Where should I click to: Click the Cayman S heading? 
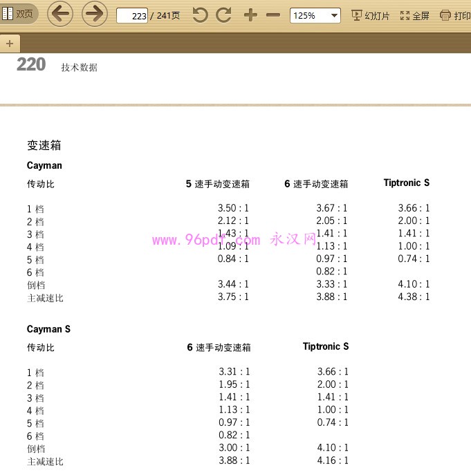pos(48,329)
